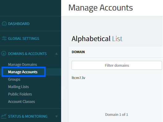Select STATUS & MONITORING menu label
The image size is (163, 122).
click(x=28, y=116)
